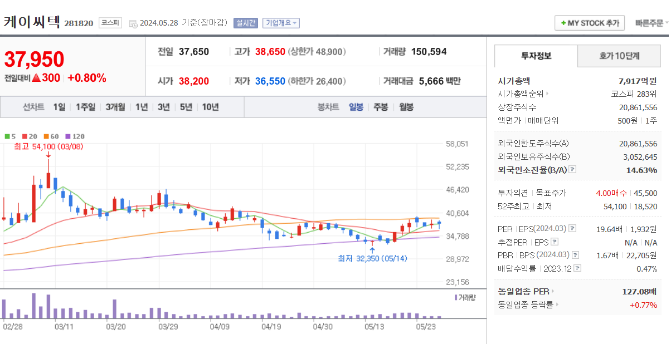Click the 외국인소진율 value 14.63%

click(x=641, y=170)
